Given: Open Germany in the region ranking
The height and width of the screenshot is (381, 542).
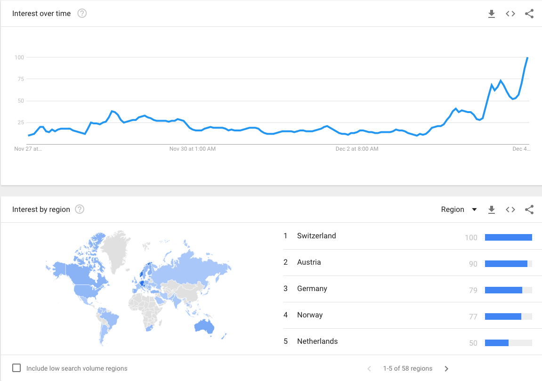Looking at the screenshot, I should [x=312, y=288].
